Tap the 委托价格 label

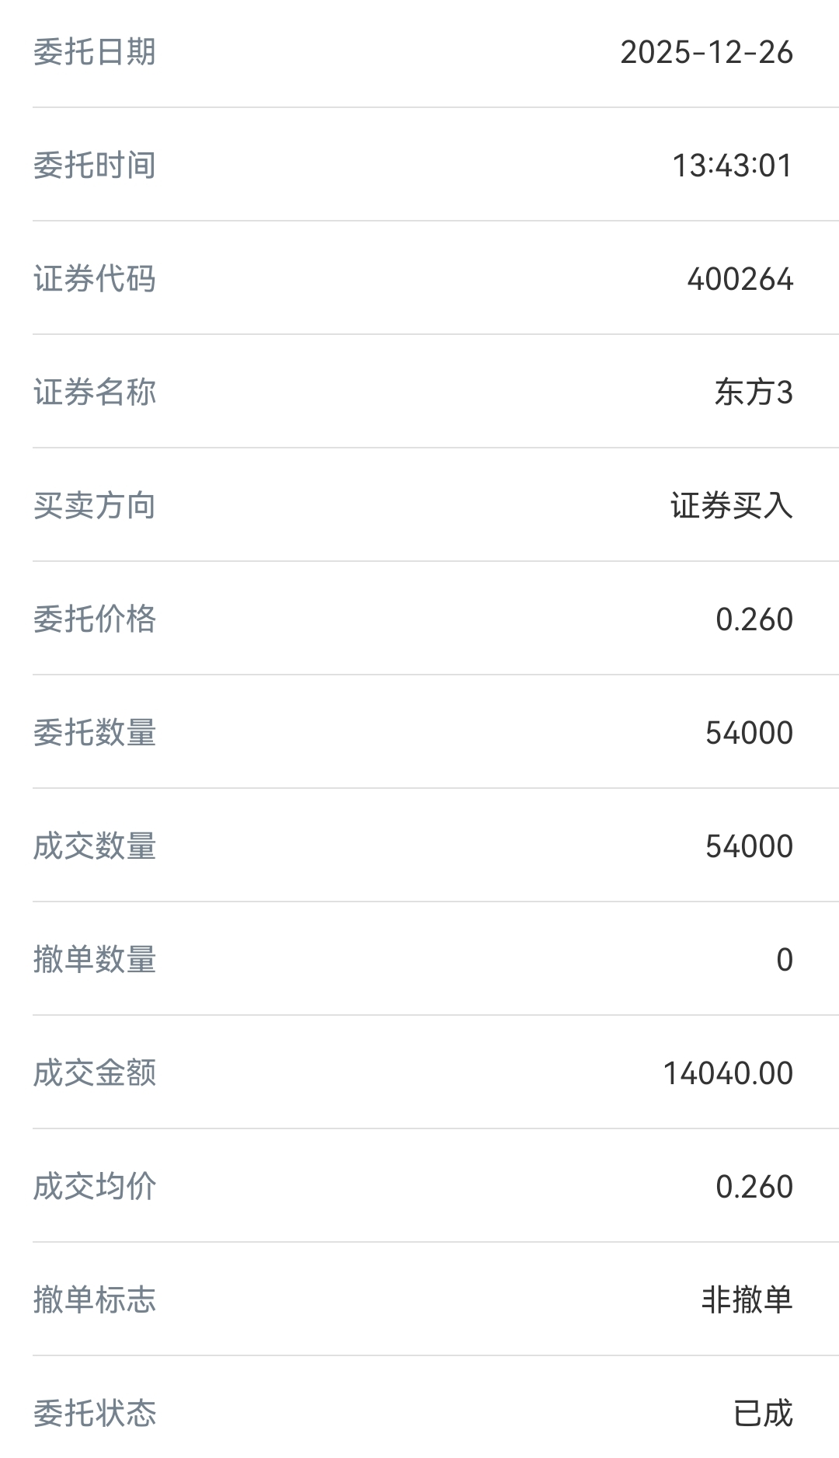click(95, 620)
